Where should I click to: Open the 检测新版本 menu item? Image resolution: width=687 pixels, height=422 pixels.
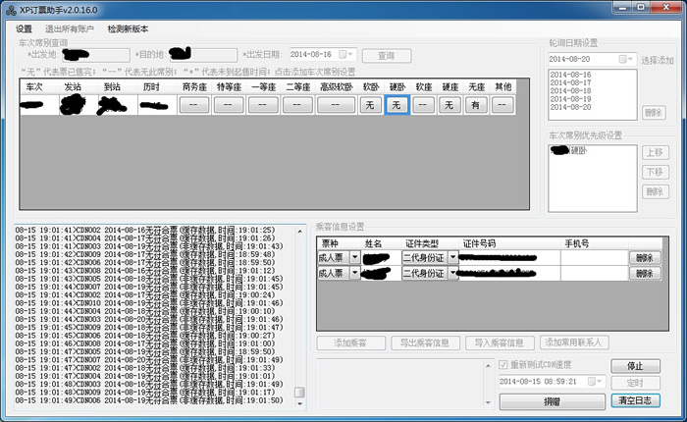tap(129, 28)
